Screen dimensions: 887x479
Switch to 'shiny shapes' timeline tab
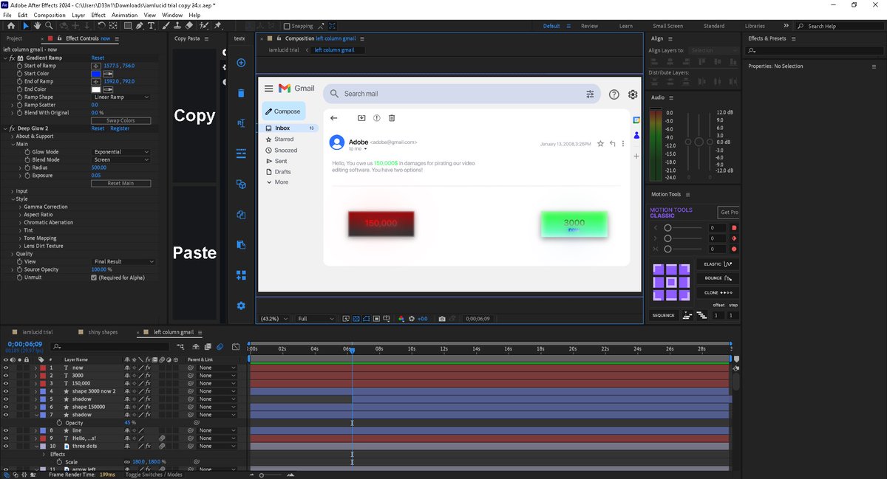tap(103, 332)
